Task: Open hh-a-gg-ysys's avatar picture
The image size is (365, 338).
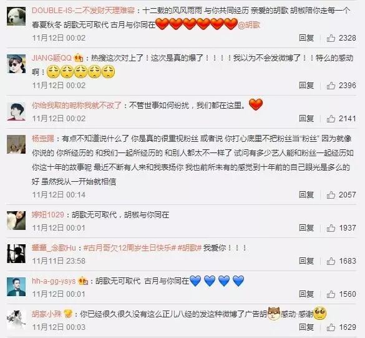Action: (x=16, y=287)
